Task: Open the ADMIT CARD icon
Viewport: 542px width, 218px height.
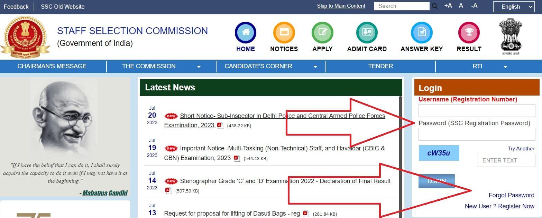Action: point(367,32)
